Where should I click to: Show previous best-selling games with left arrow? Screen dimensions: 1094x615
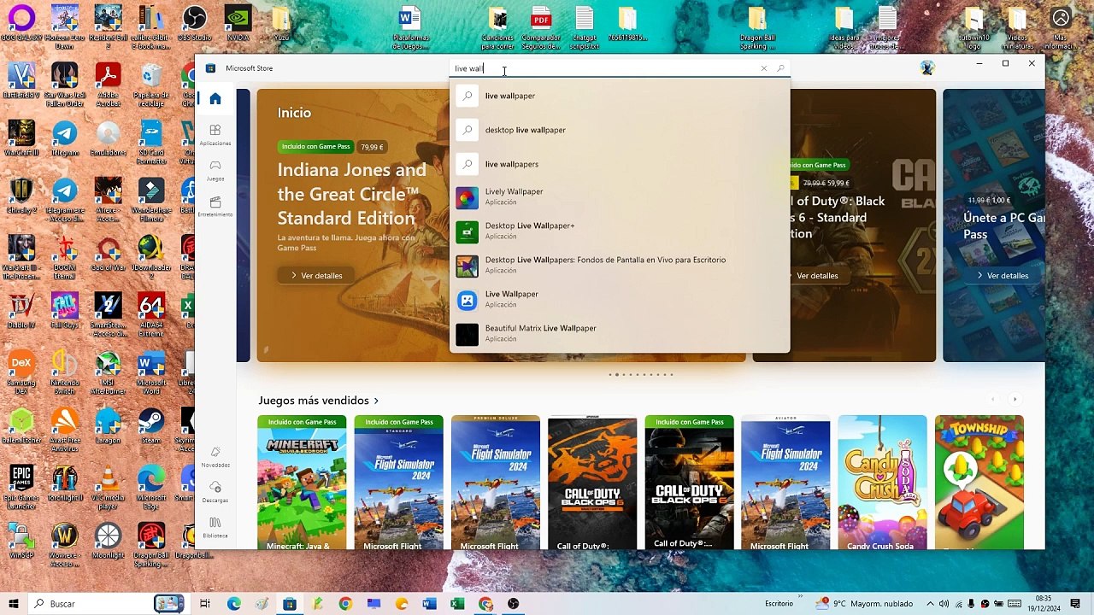point(993,399)
